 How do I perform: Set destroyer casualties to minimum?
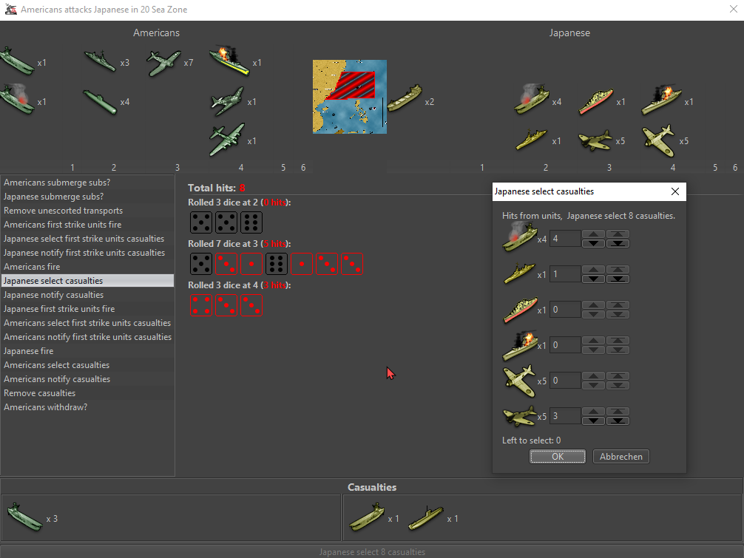tap(618, 279)
